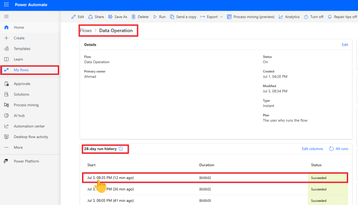Click the Modified date Jul 3, 08:34 PM
The width and height of the screenshot is (358, 205).
pyautogui.click(x=275, y=91)
